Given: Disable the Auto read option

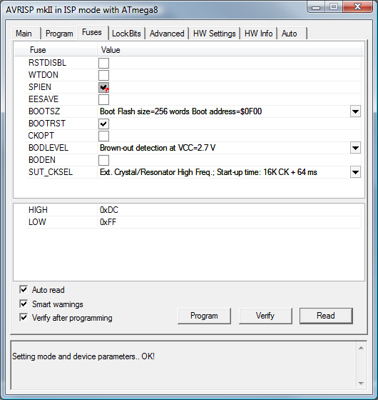Looking at the screenshot, I should pos(24,289).
